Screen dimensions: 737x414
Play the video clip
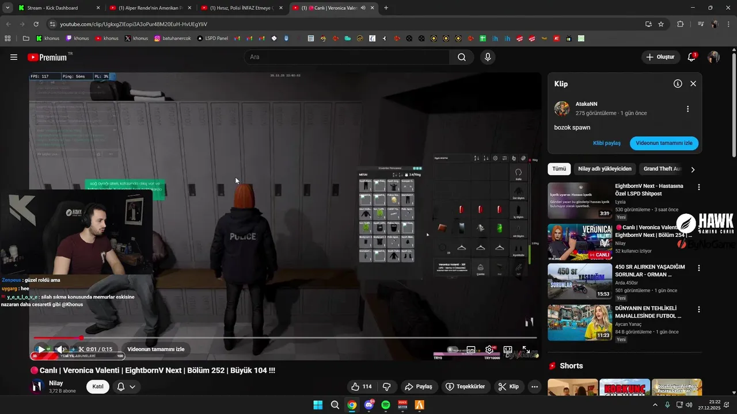pos(41,349)
